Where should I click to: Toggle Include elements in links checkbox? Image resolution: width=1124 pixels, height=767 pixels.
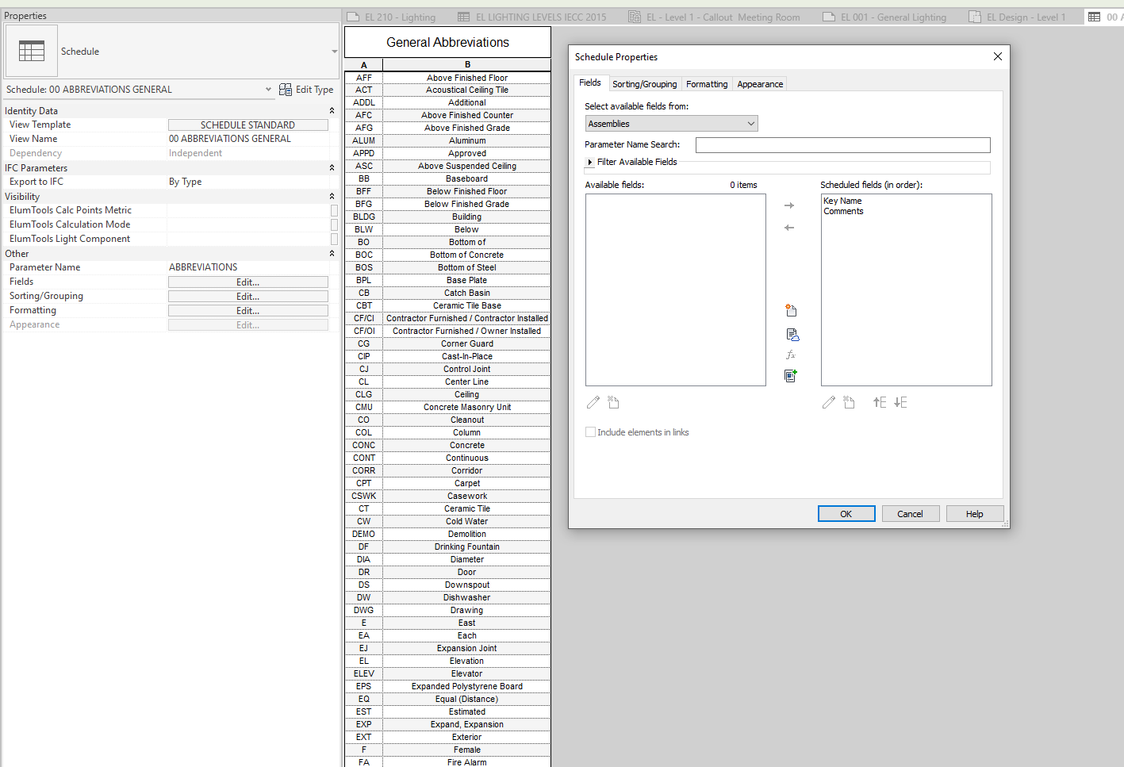click(590, 432)
